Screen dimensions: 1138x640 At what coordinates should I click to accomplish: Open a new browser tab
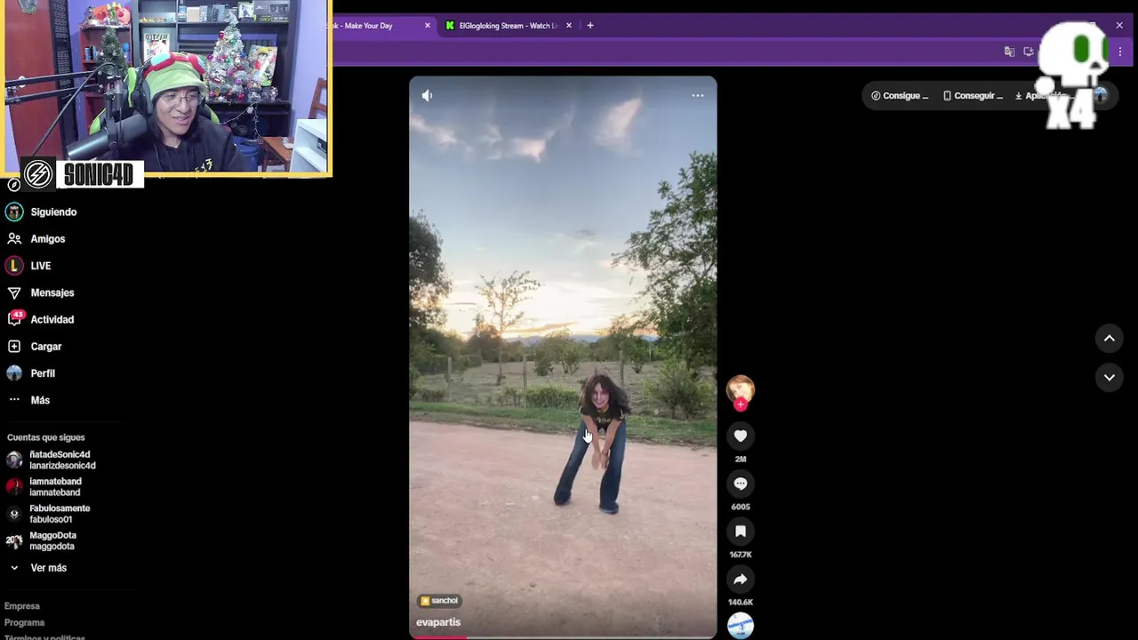(590, 26)
